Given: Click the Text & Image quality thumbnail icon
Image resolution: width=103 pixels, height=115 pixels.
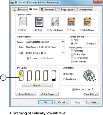Looking at the screenshot, I should pyautogui.click(x=55, y=22).
